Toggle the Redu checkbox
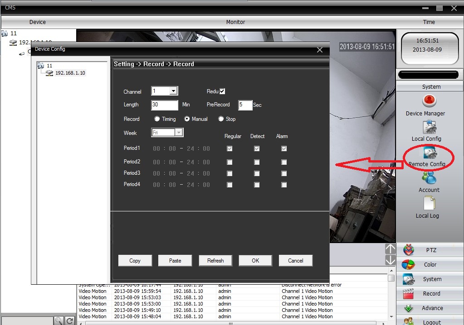 222,91
